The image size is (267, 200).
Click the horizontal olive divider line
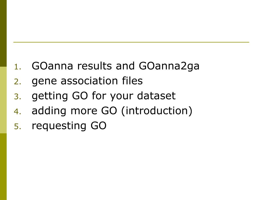pos(131,42)
